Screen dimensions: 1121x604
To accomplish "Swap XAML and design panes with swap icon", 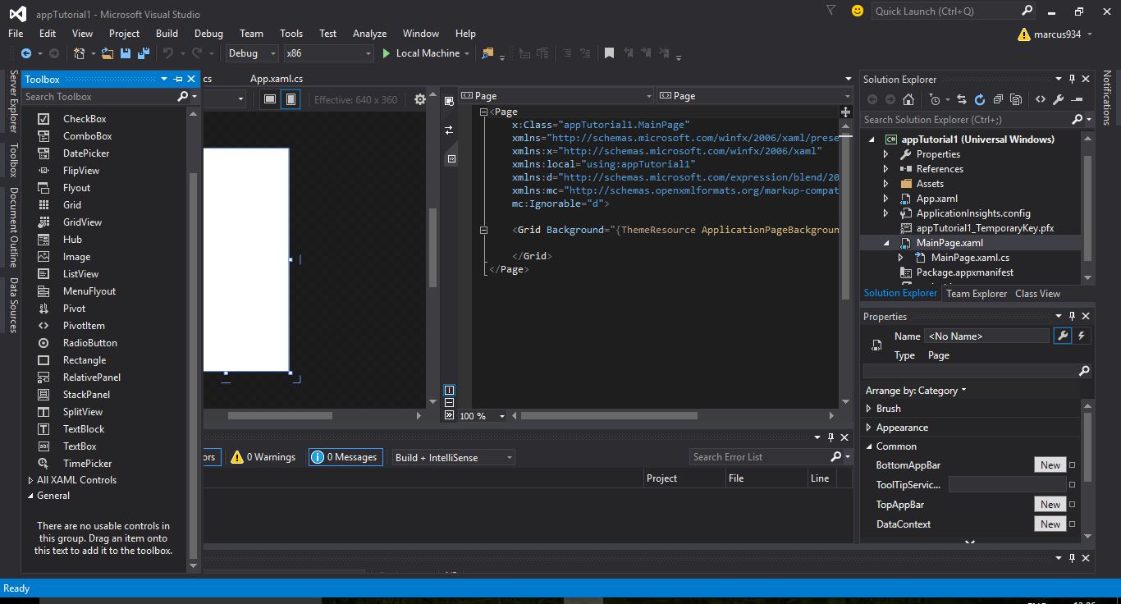I will coord(448,129).
